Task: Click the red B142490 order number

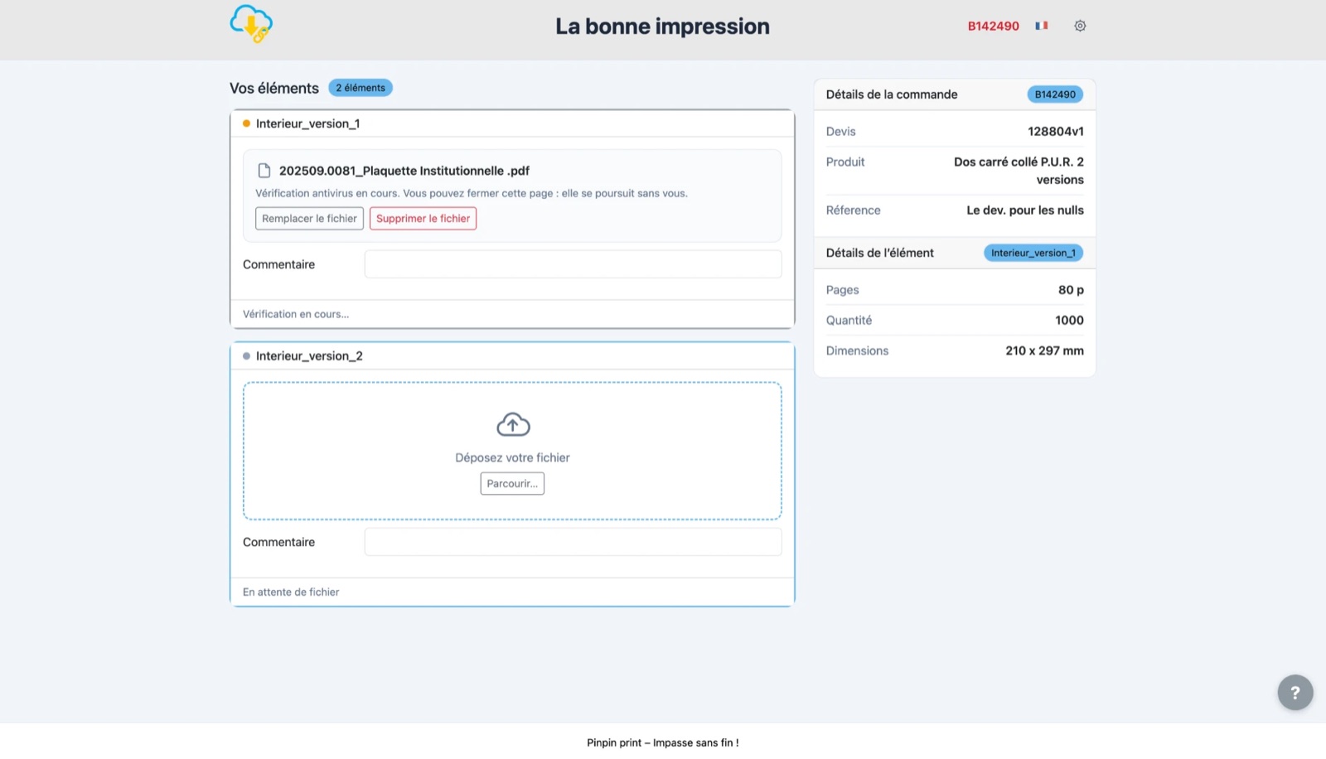Action: click(x=994, y=26)
